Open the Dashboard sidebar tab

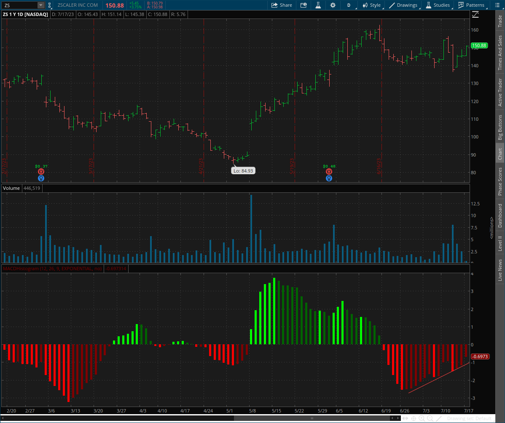tap(500, 215)
